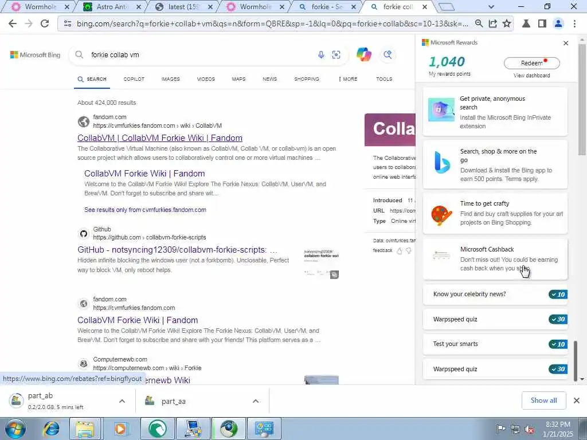Start voice search with microphone icon
Image resolution: width=587 pixels, height=440 pixels.
(321, 54)
